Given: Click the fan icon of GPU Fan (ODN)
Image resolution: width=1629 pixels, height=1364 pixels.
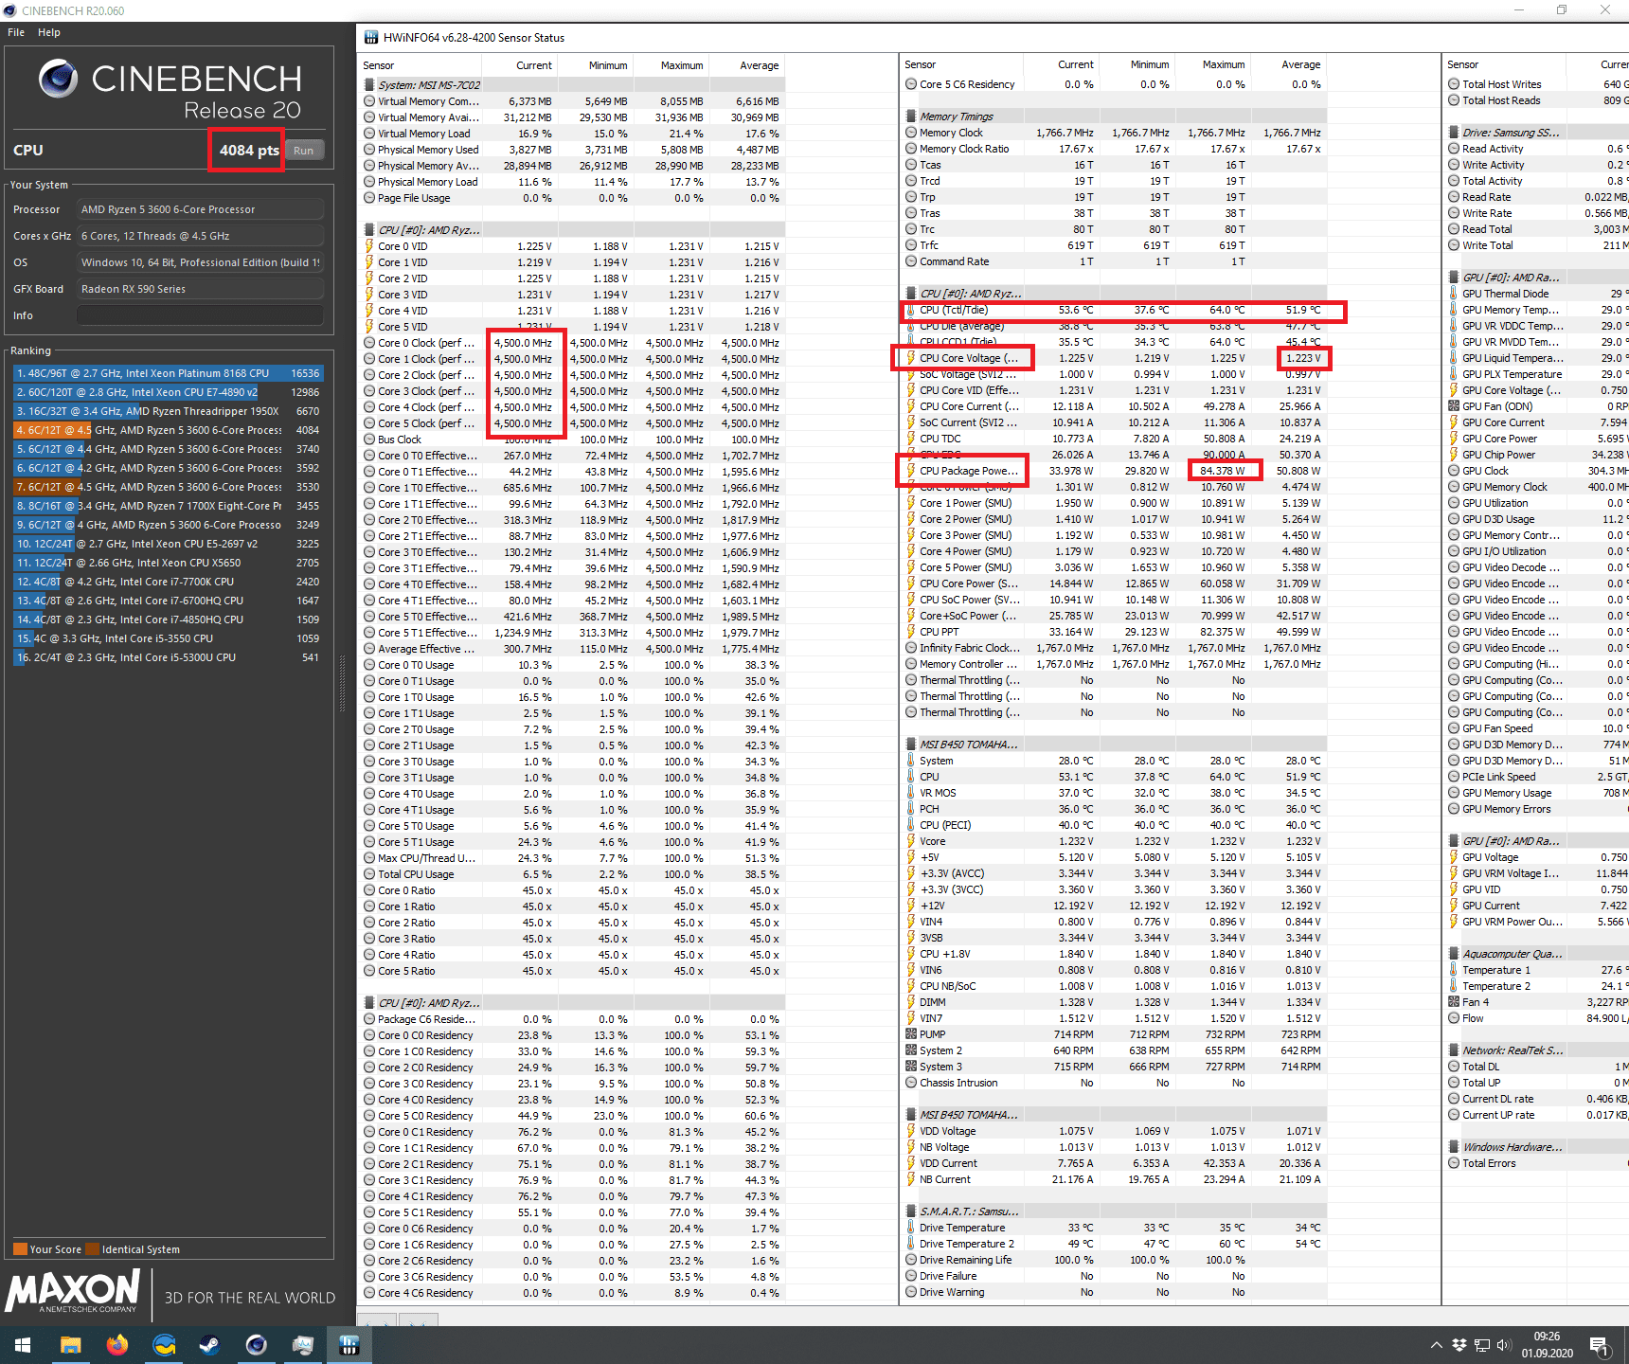Looking at the screenshot, I should (1454, 406).
